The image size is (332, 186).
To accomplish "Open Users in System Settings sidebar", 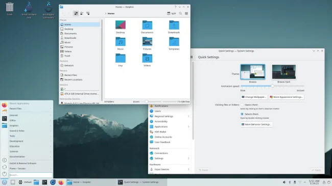I will [x=170, y=111].
